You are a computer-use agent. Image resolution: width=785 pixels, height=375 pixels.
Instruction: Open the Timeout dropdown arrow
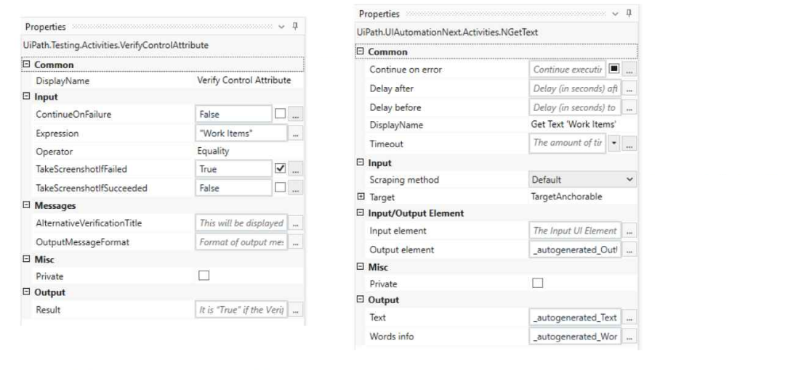(x=613, y=144)
